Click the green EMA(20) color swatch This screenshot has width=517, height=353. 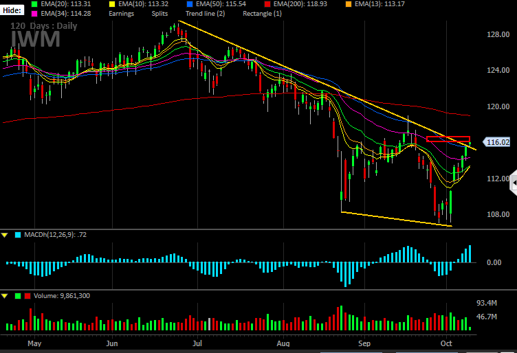34,4
